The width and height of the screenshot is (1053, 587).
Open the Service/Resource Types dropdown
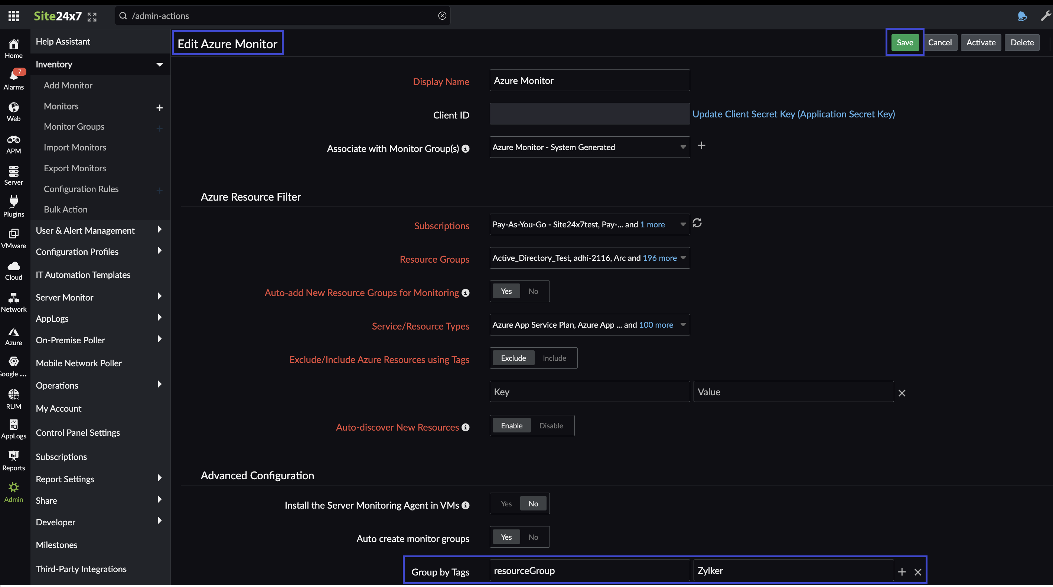pyautogui.click(x=590, y=325)
